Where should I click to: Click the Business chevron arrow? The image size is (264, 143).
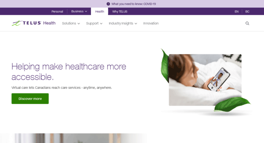tap(86, 11)
